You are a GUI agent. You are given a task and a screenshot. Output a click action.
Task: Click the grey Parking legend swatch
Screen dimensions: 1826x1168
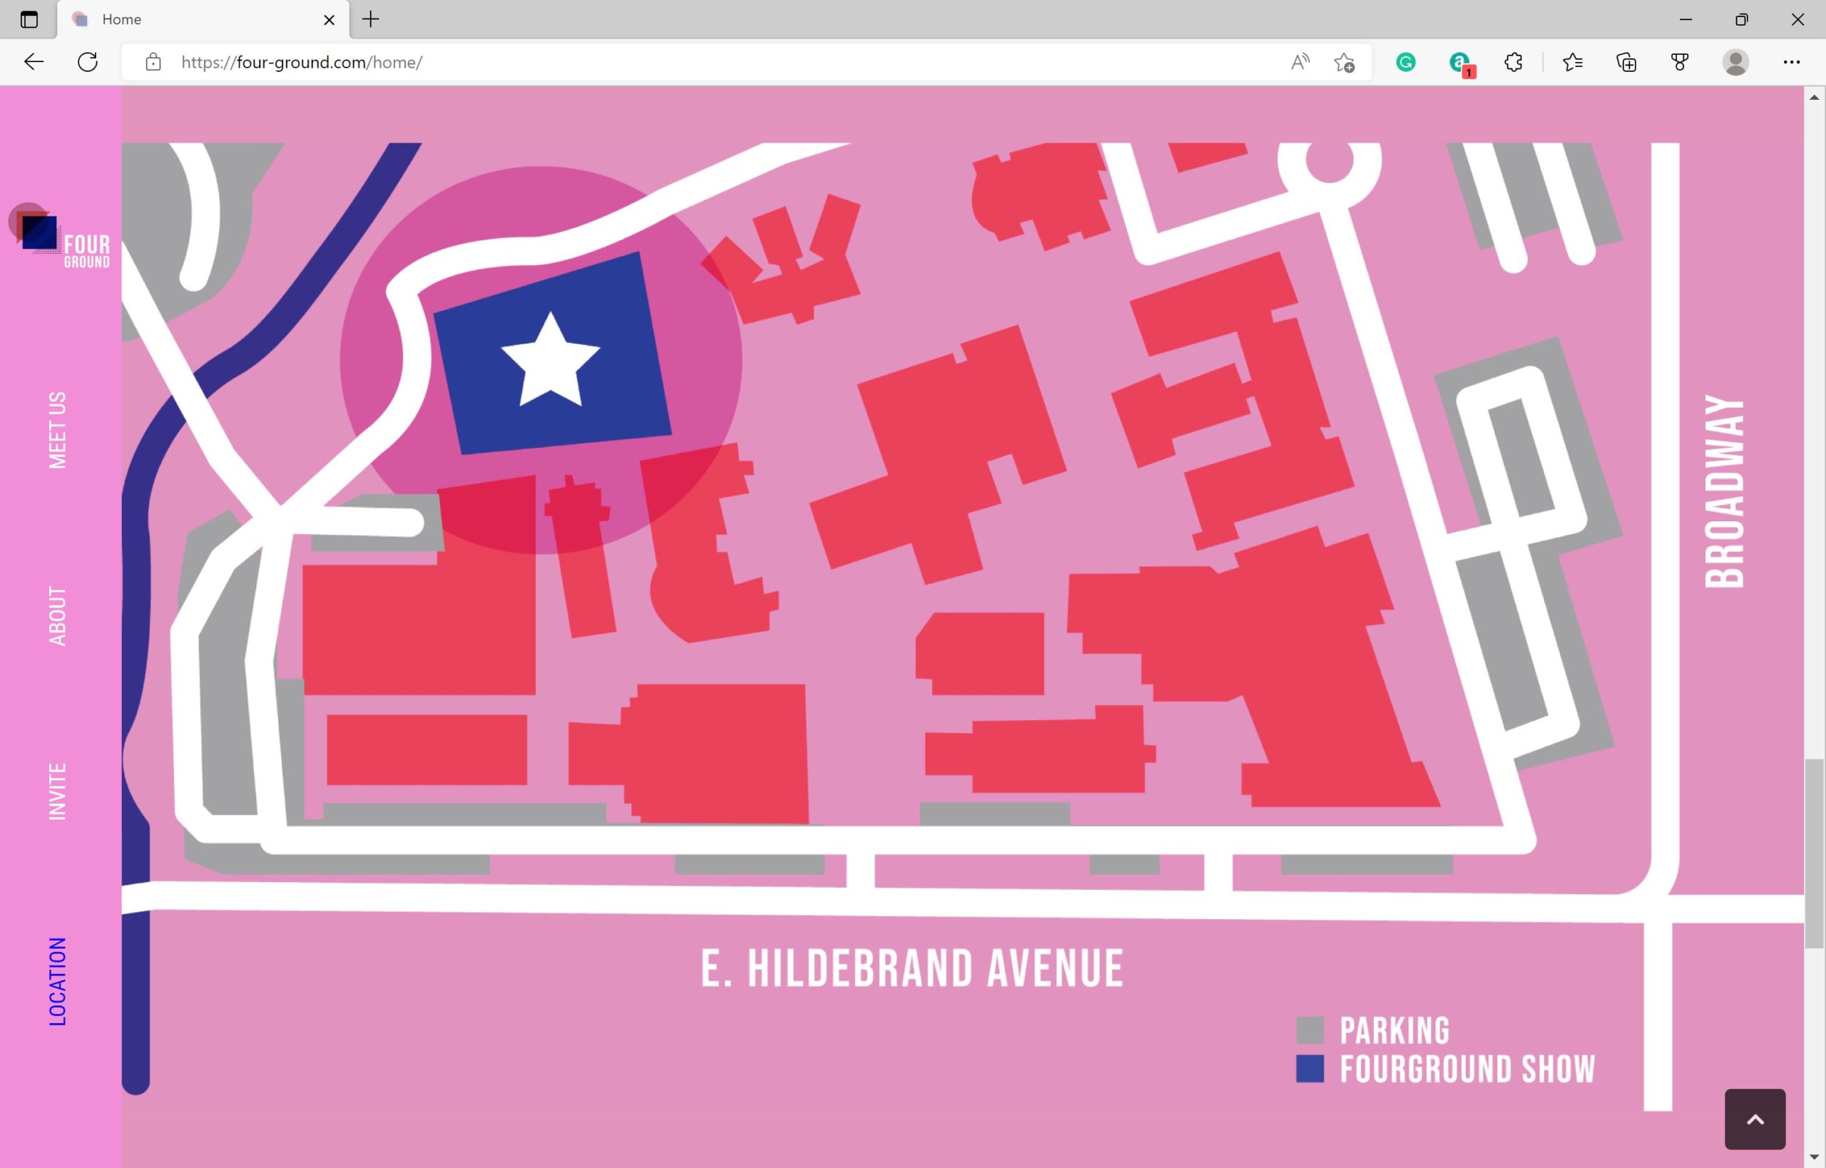1310,1030
